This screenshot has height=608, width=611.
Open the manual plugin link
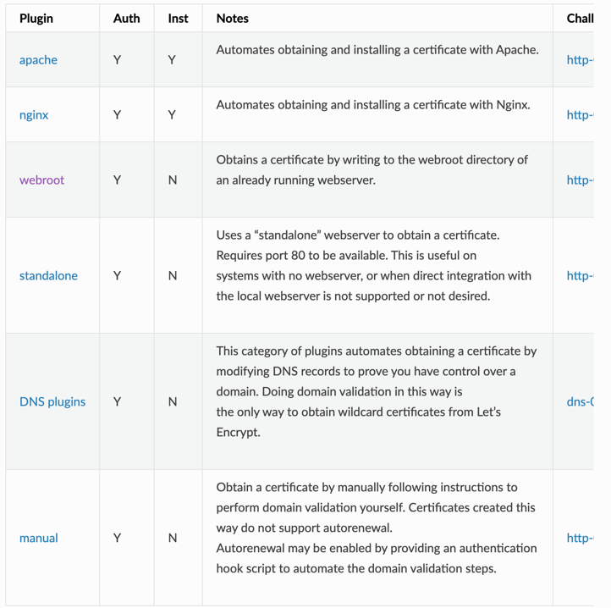pos(39,539)
